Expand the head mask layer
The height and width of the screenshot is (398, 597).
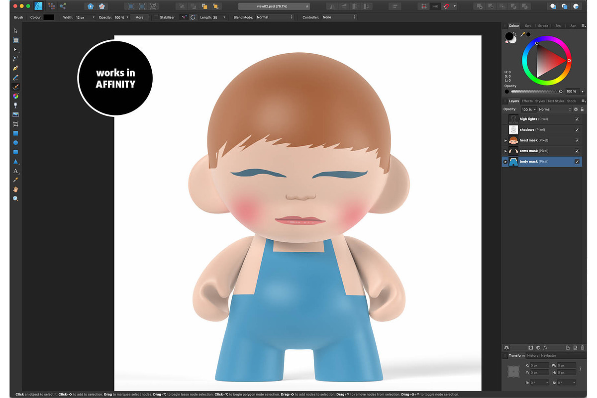pos(505,140)
